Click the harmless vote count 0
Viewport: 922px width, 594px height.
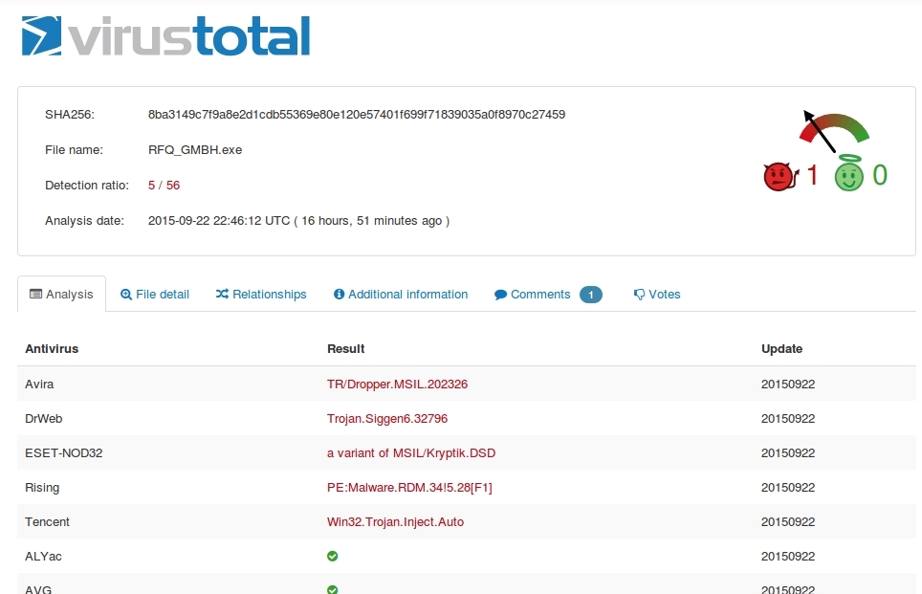[880, 175]
